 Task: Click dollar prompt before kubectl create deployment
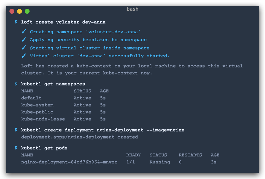click(x=16, y=130)
